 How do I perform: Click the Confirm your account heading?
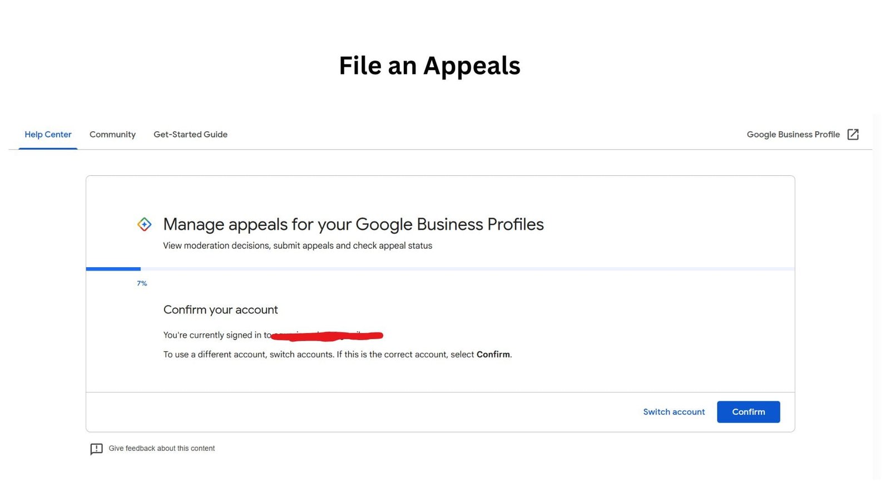click(x=220, y=310)
